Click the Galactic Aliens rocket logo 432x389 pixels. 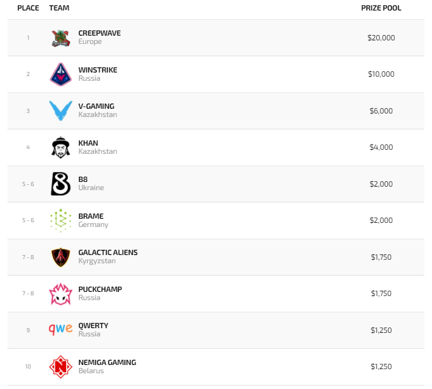pos(60,257)
